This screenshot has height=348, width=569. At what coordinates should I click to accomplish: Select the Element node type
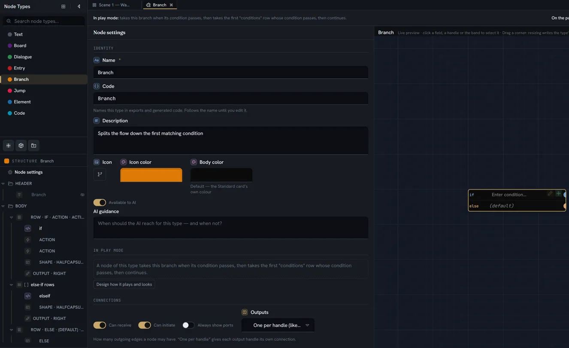pyautogui.click(x=44, y=102)
